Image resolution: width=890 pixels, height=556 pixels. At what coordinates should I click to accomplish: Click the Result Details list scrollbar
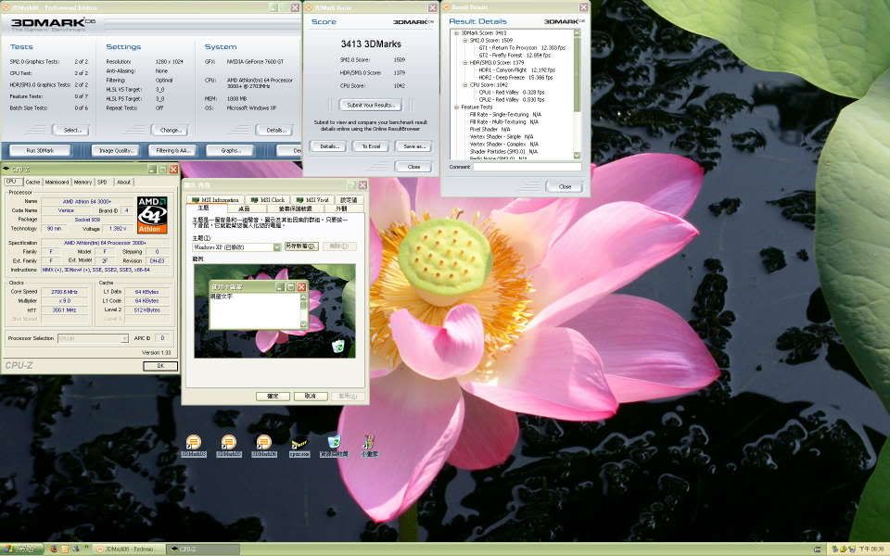click(x=578, y=93)
